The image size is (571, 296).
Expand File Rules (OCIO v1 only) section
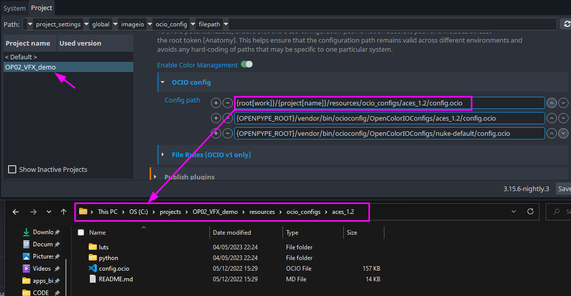(162, 155)
